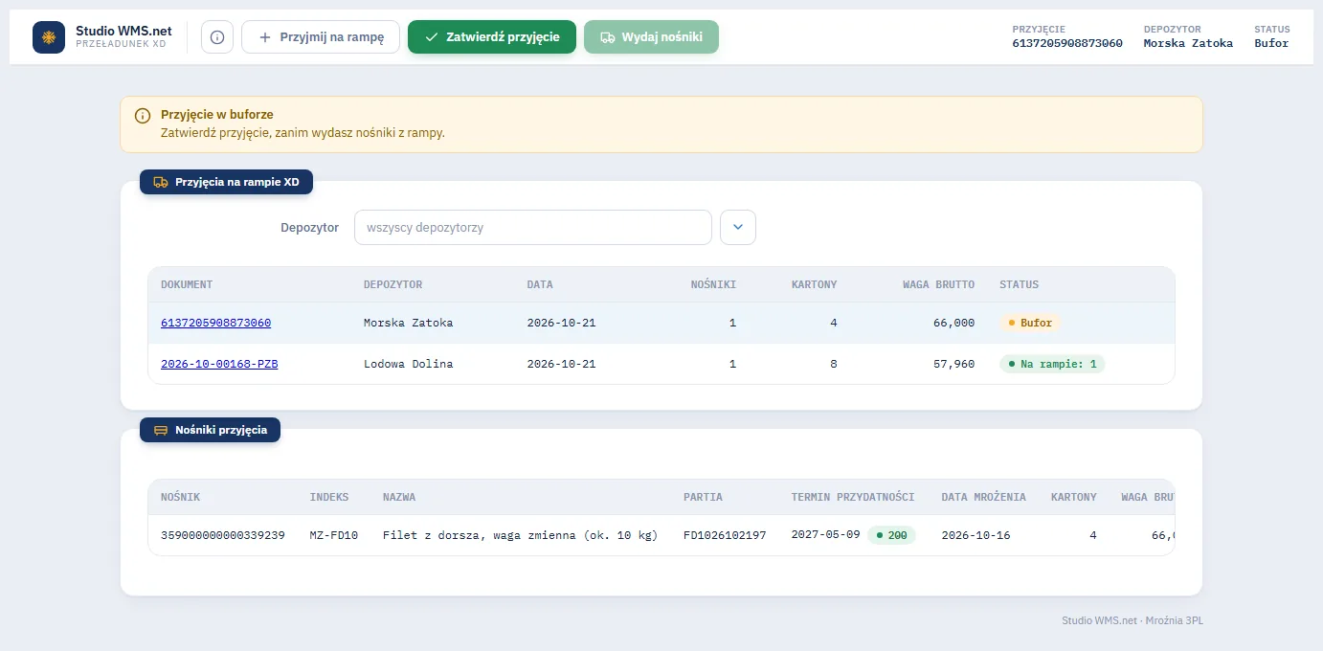Click Przyjmij na rampę button
This screenshot has height=651, width=1323.
(x=321, y=37)
